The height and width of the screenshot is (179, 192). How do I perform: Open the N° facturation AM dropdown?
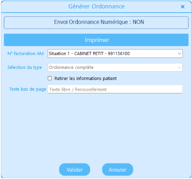pyautogui.click(x=115, y=54)
